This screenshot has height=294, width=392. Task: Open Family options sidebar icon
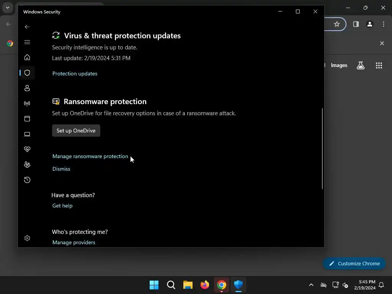(x=27, y=165)
